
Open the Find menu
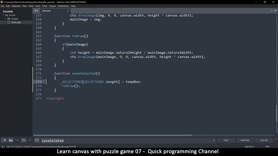24,6
